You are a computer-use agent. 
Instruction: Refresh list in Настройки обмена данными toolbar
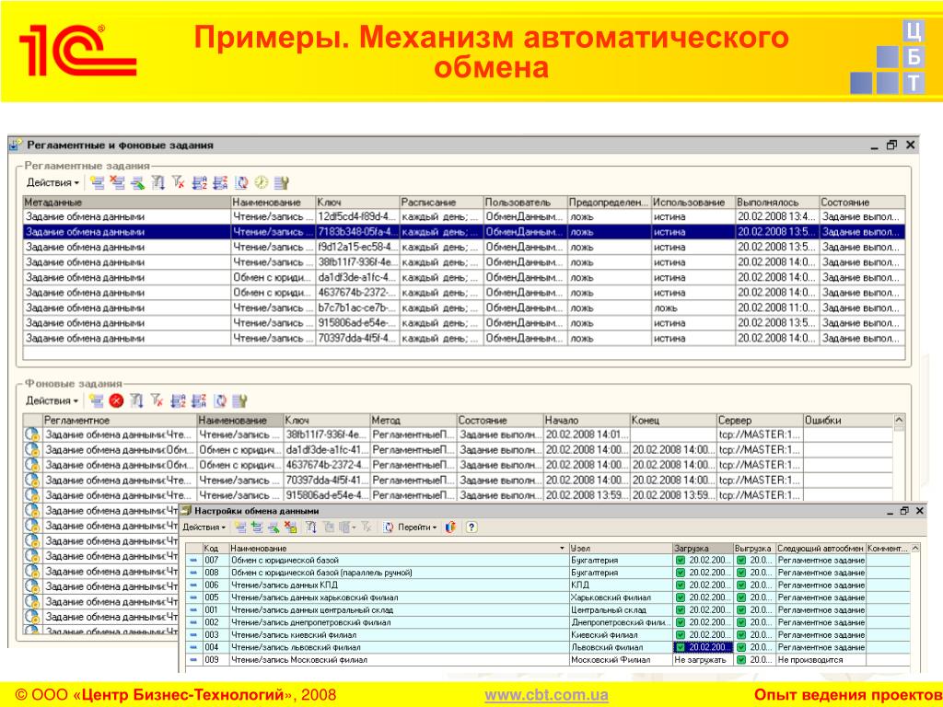pyautogui.click(x=388, y=527)
